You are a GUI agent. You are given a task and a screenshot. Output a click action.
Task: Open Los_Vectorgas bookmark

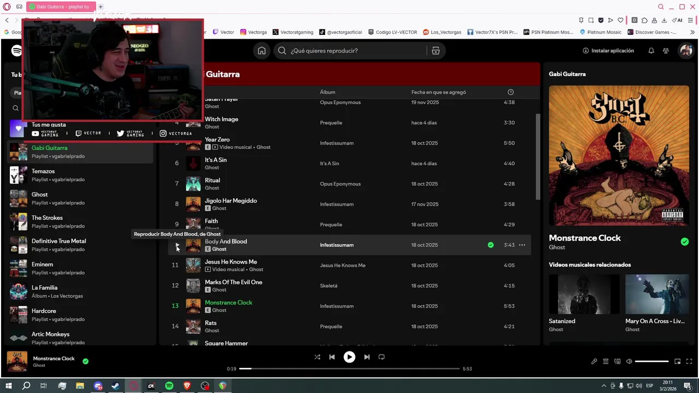(x=442, y=32)
